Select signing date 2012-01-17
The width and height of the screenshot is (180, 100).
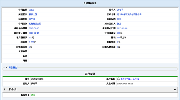coord(34,33)
